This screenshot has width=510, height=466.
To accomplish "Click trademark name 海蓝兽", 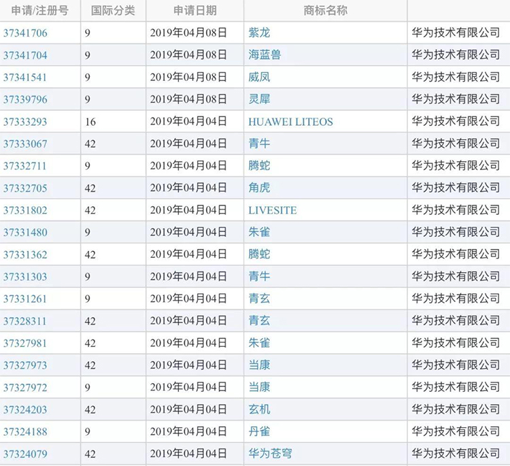I will click(x=265, y=54).
